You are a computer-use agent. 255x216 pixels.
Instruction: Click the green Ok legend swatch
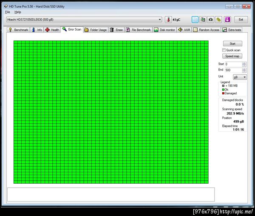click(223, 90)
